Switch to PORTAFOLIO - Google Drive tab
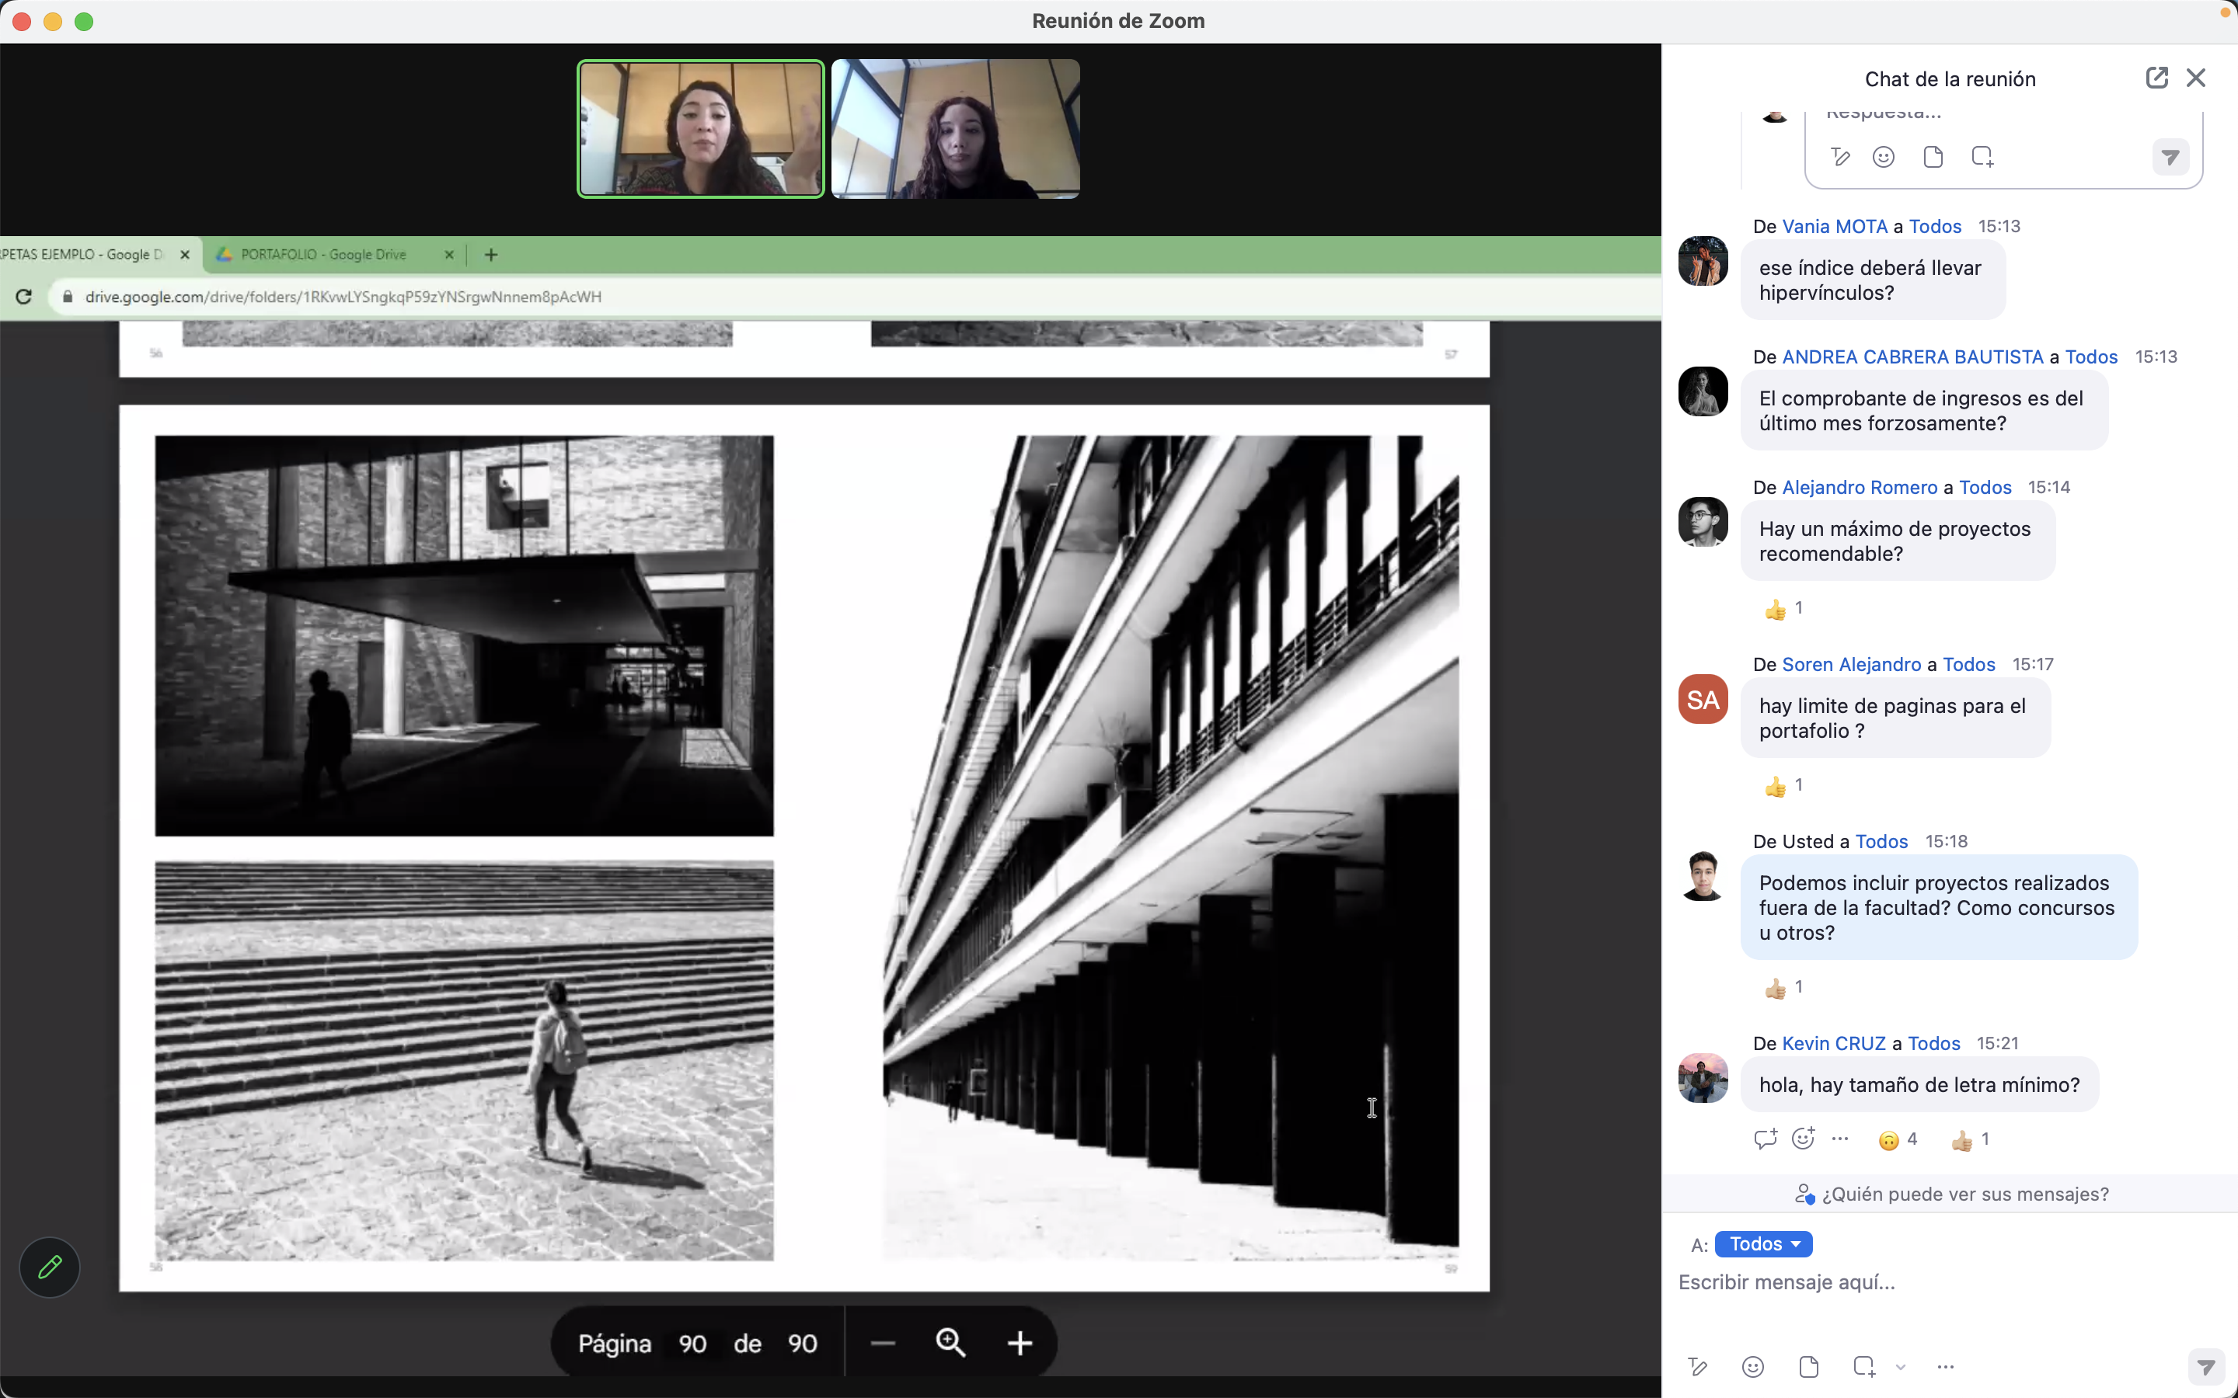This screenshot has width=2238, height=1398. point(324,254)
